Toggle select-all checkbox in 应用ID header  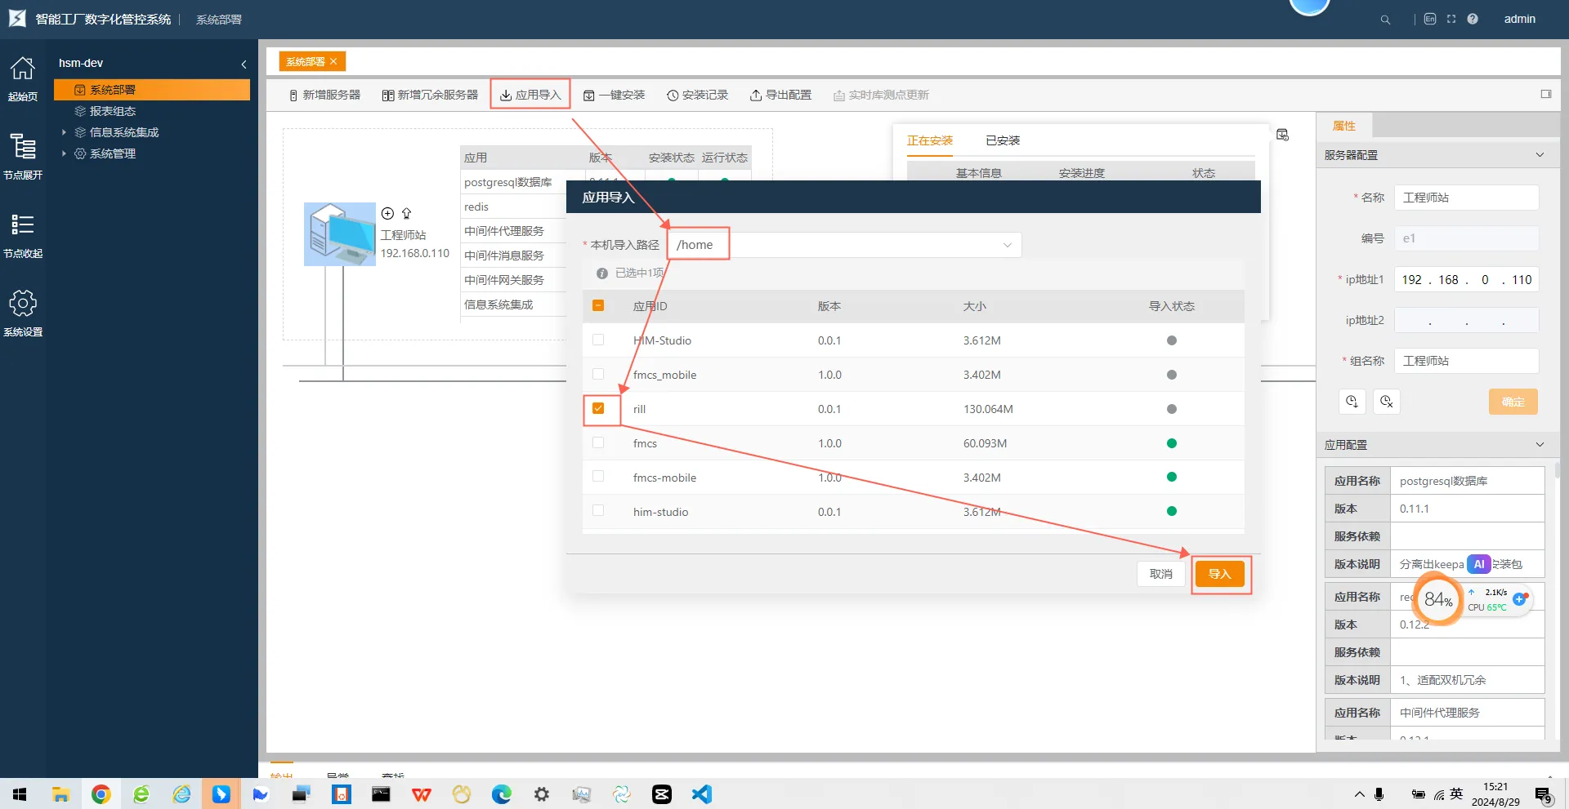tap(598, 305)
